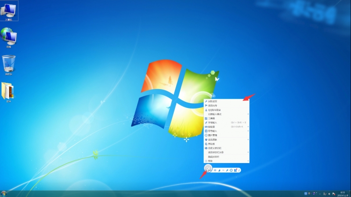Open 剪贴板 from the context menu
The width and height of the screenshot is (351, 197).
click(x=227, y=144)
